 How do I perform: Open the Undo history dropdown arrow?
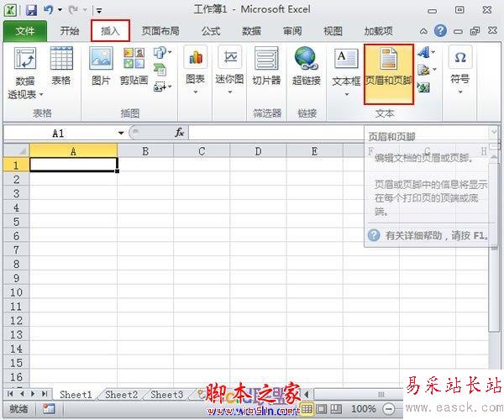coord(60,10)
